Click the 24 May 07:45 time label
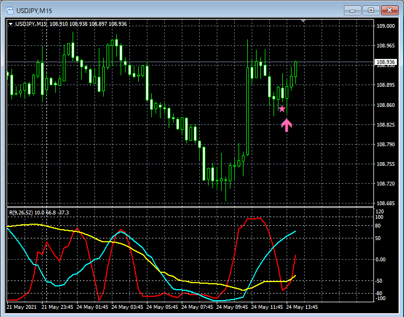 (197, 307)
